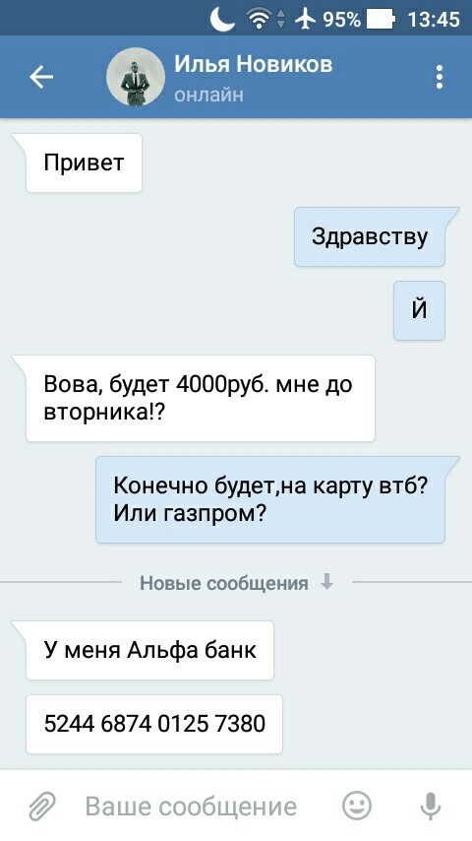Tap the Вова, будет 4000руб message

[x=201, y=399]
